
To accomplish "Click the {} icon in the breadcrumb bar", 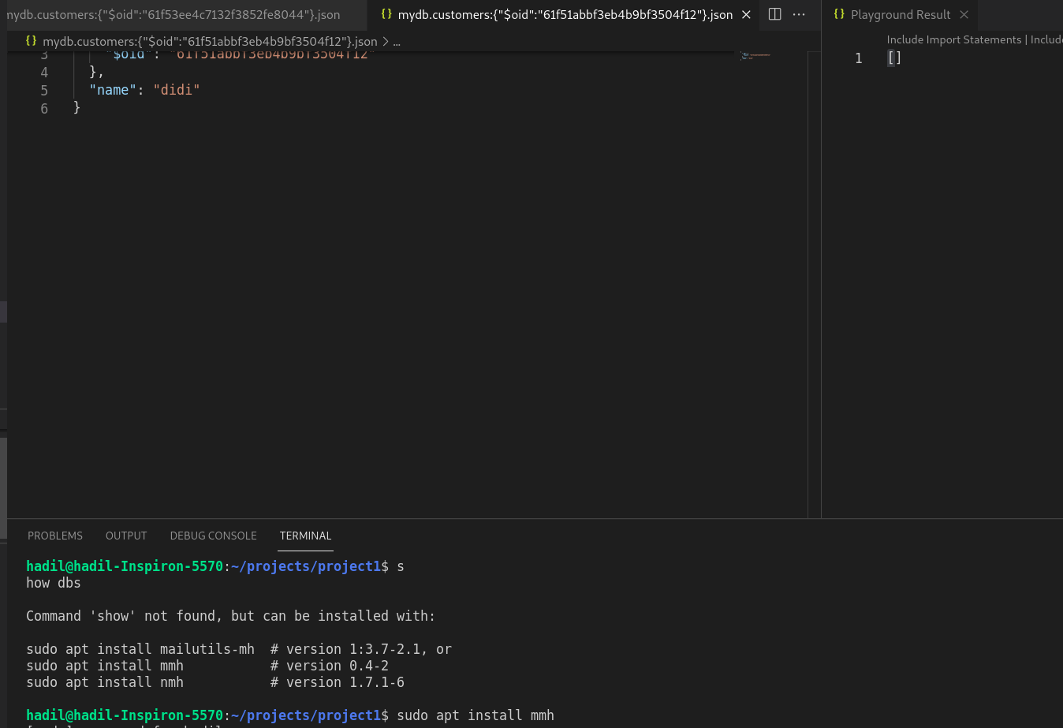I will pyautogui.click(x=32, y=40).
